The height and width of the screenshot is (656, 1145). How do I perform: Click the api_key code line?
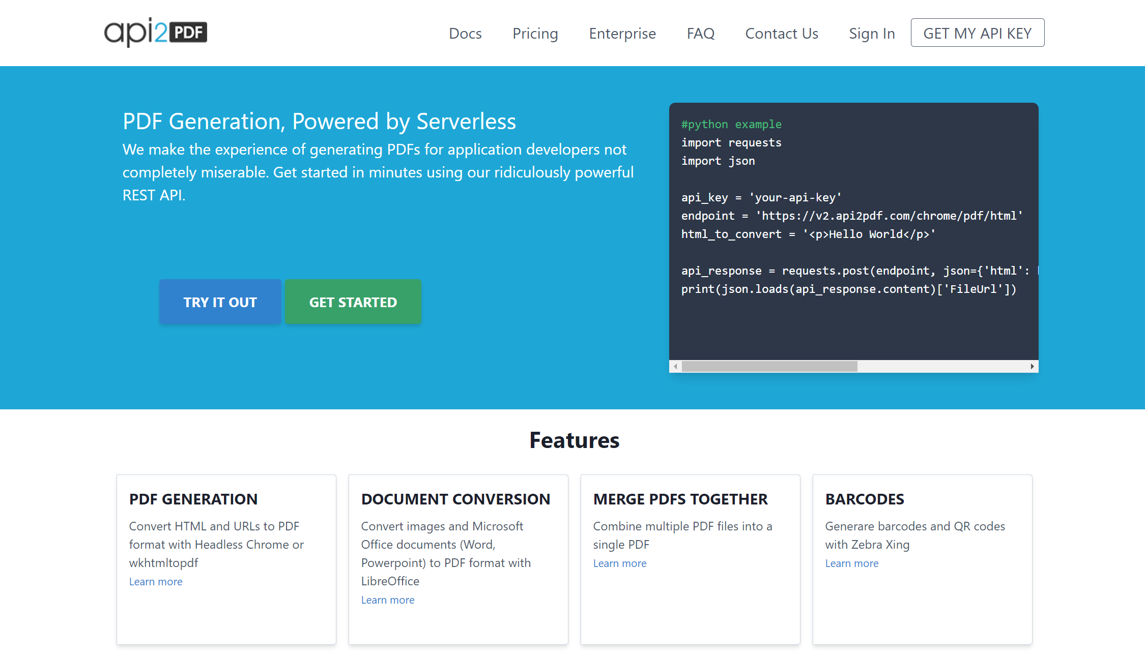coord(761,197)
